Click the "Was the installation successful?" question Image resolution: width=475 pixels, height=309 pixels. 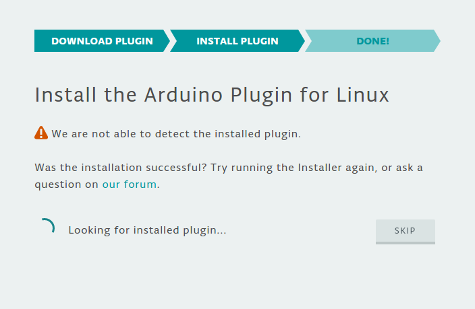coord(121,168)
